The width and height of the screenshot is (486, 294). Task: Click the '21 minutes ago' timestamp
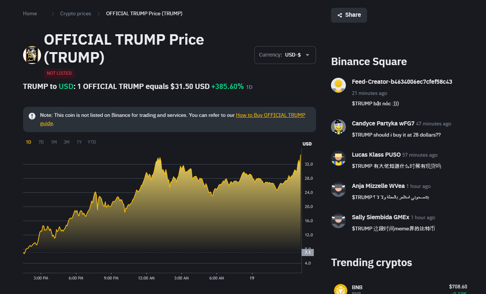pyautogui.click(x=369, y=93)
